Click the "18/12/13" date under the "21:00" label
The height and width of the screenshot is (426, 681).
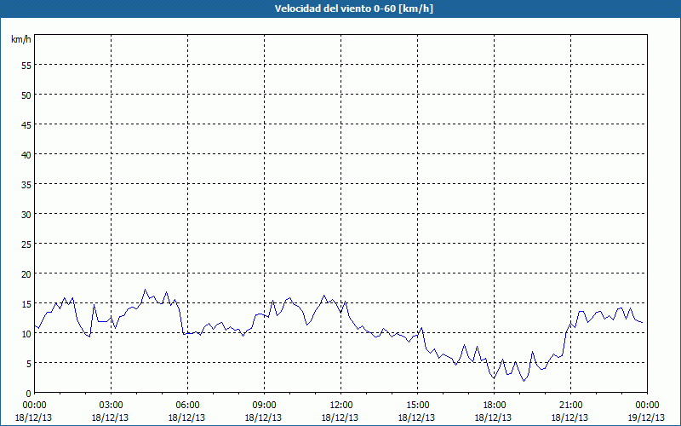coord(570,417)
